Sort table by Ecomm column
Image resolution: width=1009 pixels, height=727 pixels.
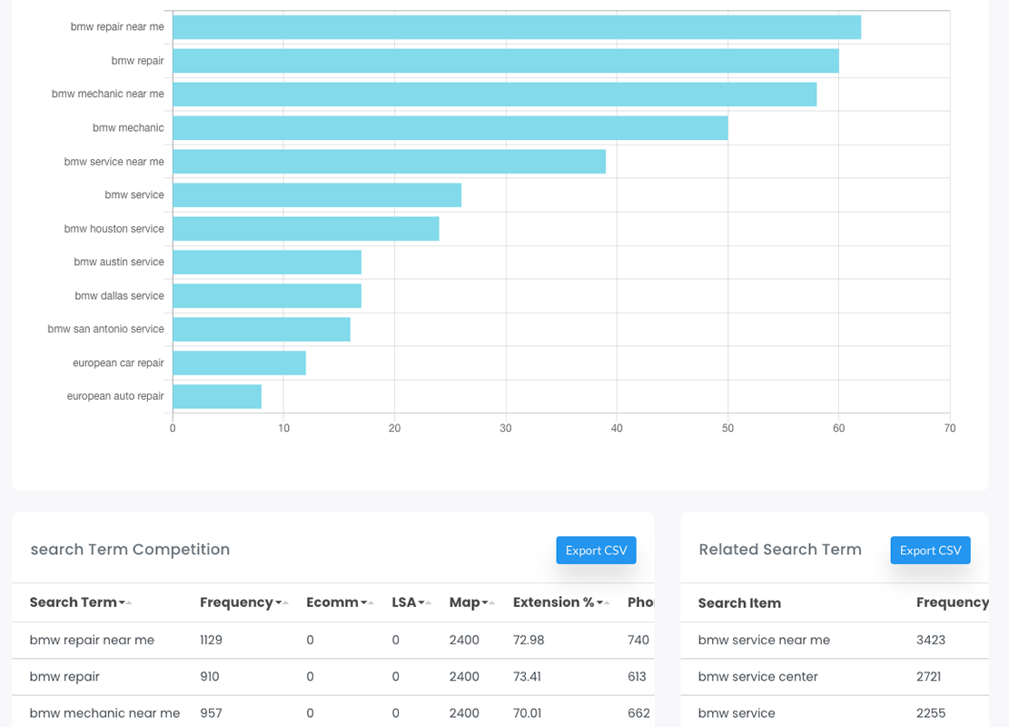340,603
